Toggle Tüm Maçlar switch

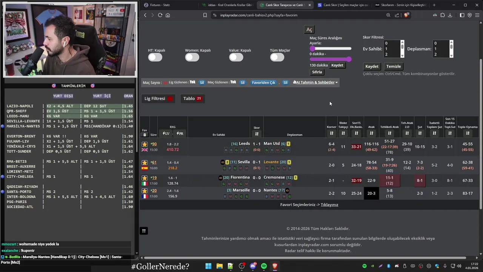coord(277,57)
